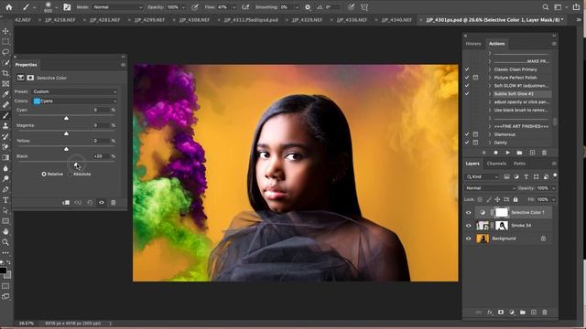Switch to the Channels tab

click(496, 164)
